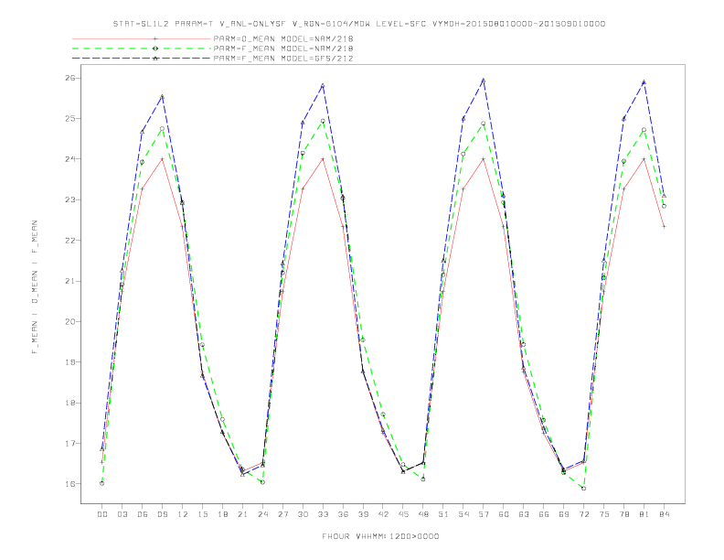Image resolution: width=724 pixels, height=560 pixels.
Task: Click x-axis tick label 39
Action: click(363, 514)
